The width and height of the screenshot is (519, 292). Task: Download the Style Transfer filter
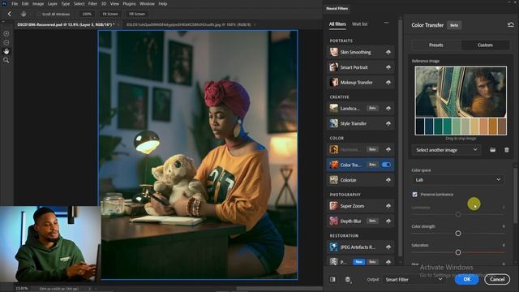388,123
